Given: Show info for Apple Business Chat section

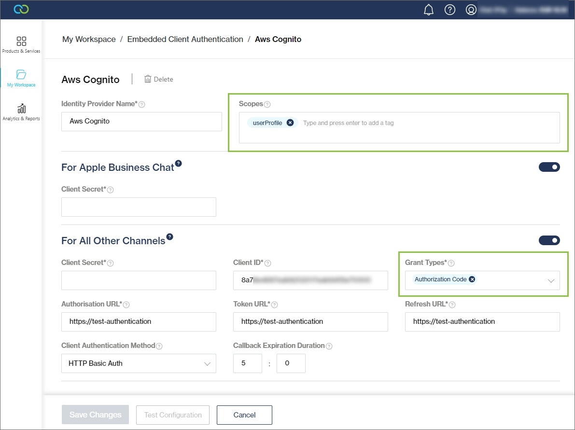Looking at the screenshot, I should click(x=178, y=164).
